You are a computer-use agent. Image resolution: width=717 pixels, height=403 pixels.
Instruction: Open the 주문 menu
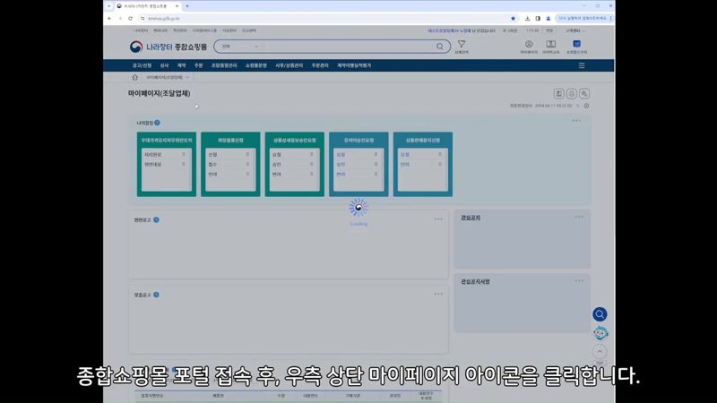pyautogui.click(x=198, y=65)
